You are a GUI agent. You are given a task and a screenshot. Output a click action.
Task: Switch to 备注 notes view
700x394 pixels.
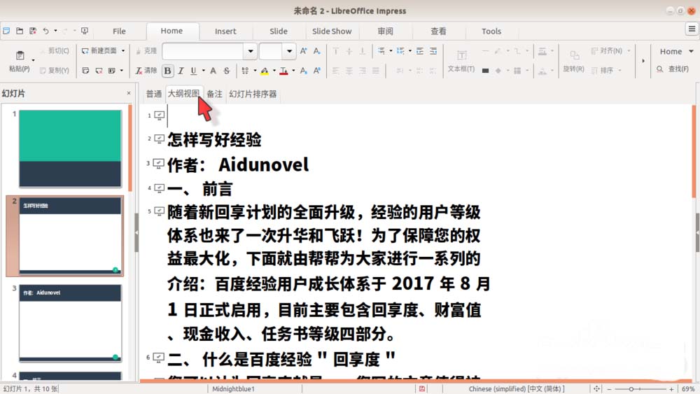215,94
